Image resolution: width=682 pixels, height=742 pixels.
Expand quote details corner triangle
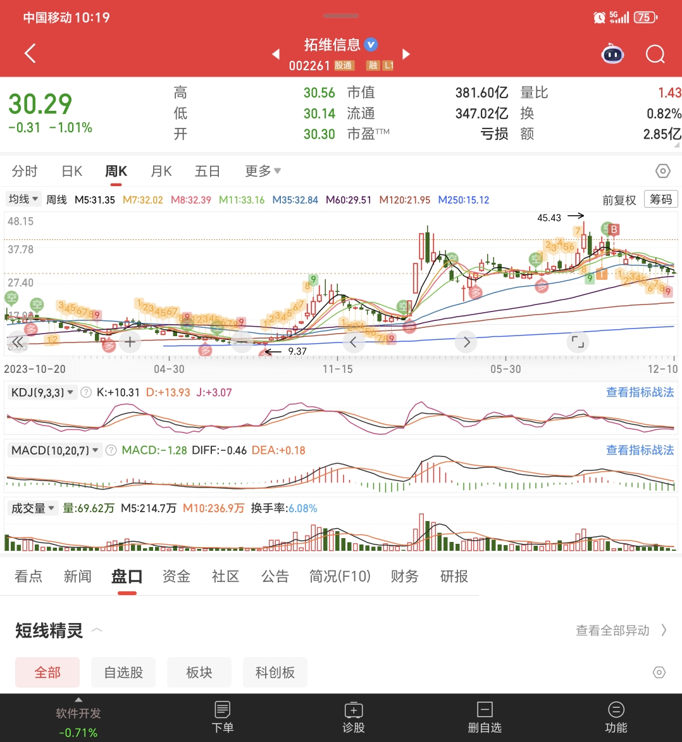point(677,145)
